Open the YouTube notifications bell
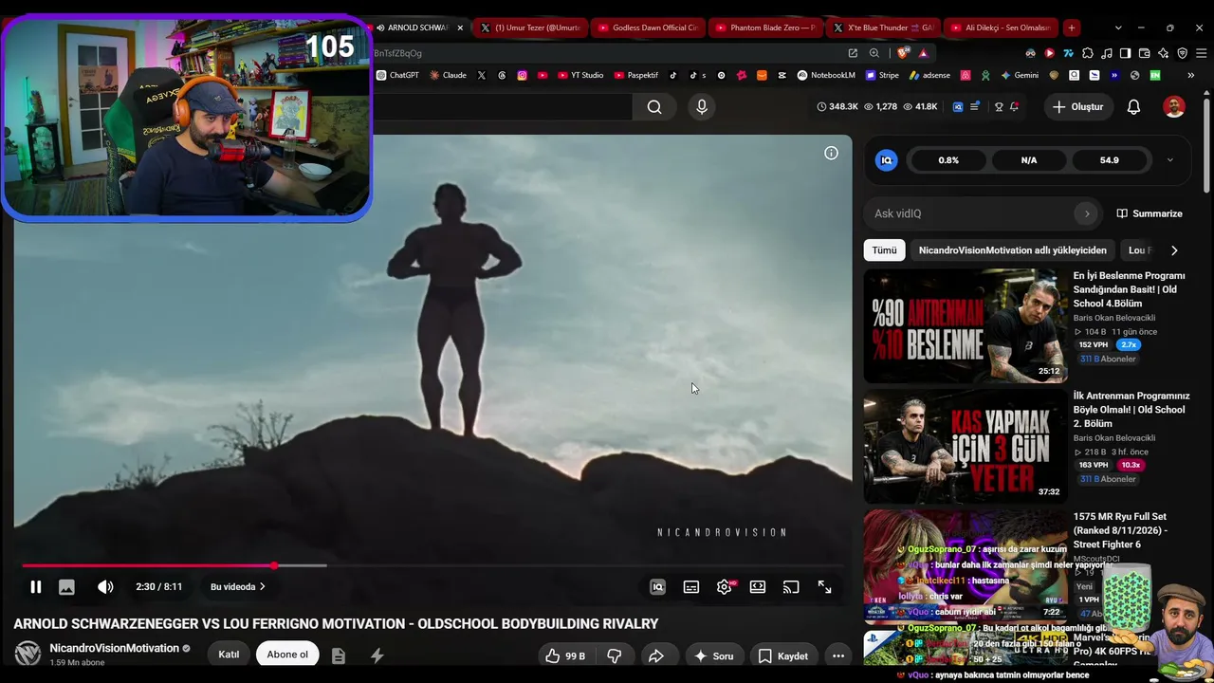The image size is (1214, 683). tap(1133, 107)
